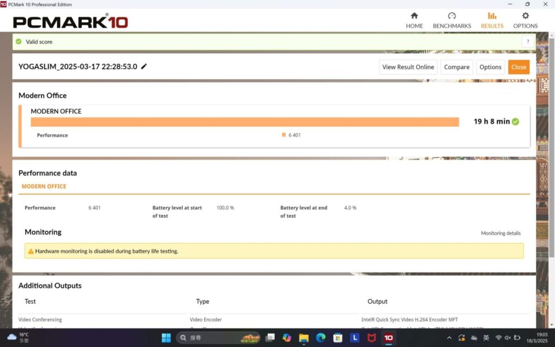This screenshot has height=347, width=555.
Task: Open Microsoft Store from the taskbar
Action: [x=338, y=338]
